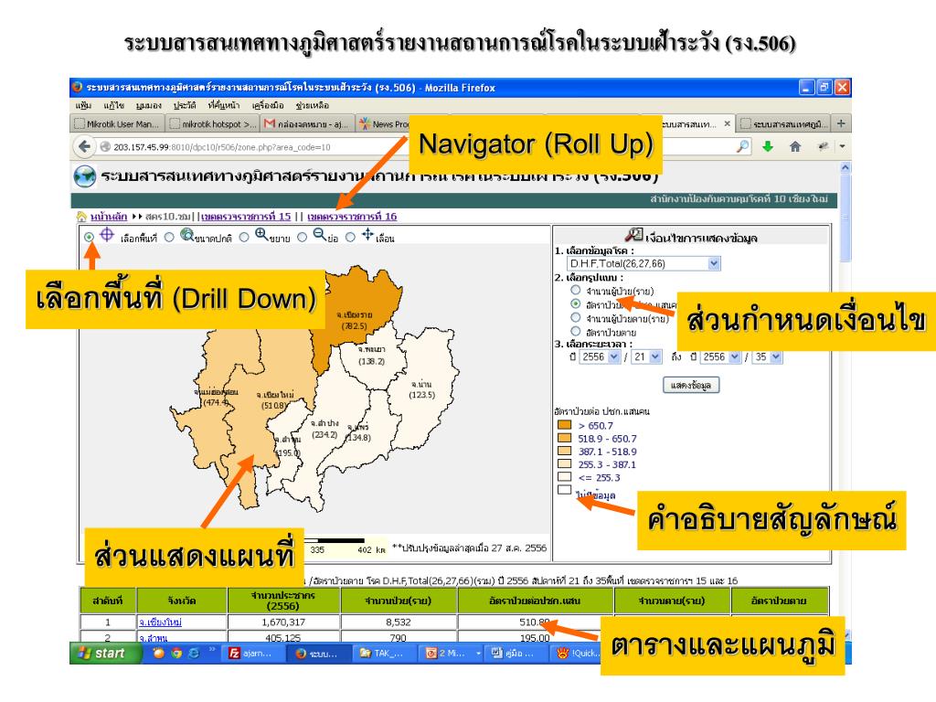Open downloads via the green arrow icon

768,146
